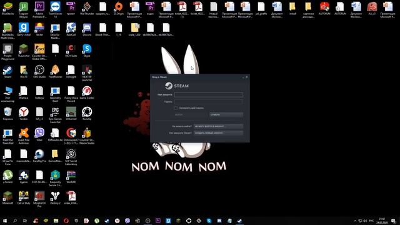Focus the Steam password input field
The width and height of the screenshot is (400, 225).
[208, 101]
